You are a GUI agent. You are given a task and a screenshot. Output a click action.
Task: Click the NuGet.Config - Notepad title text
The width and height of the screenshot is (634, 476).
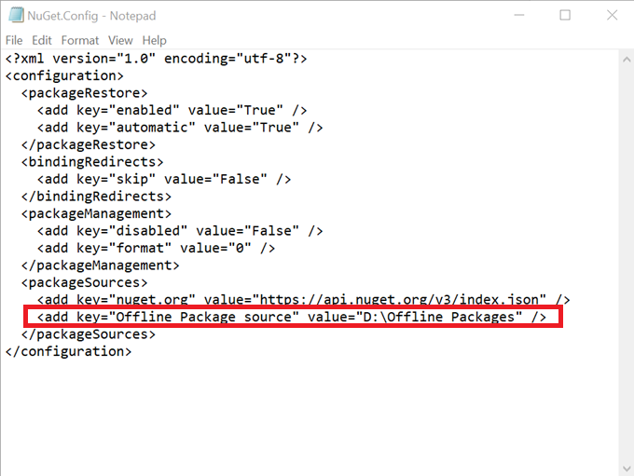91,16
